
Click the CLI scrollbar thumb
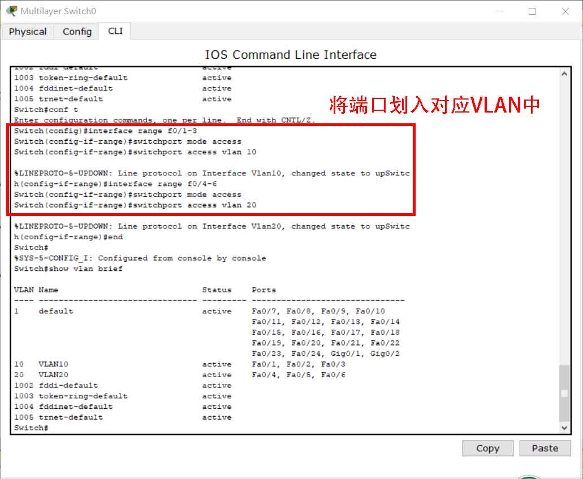[x=564, y=394]
